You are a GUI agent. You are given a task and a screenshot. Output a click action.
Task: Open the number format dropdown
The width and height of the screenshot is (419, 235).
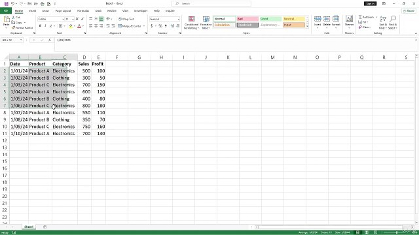[x=179, y=19]
